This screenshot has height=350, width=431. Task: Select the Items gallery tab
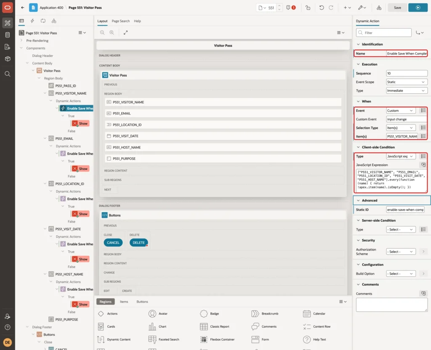124,302
